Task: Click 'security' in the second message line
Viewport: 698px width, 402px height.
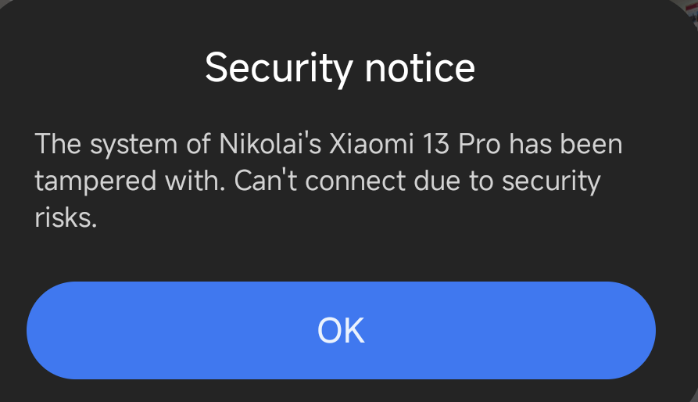Action: click(x=552, y=181)
